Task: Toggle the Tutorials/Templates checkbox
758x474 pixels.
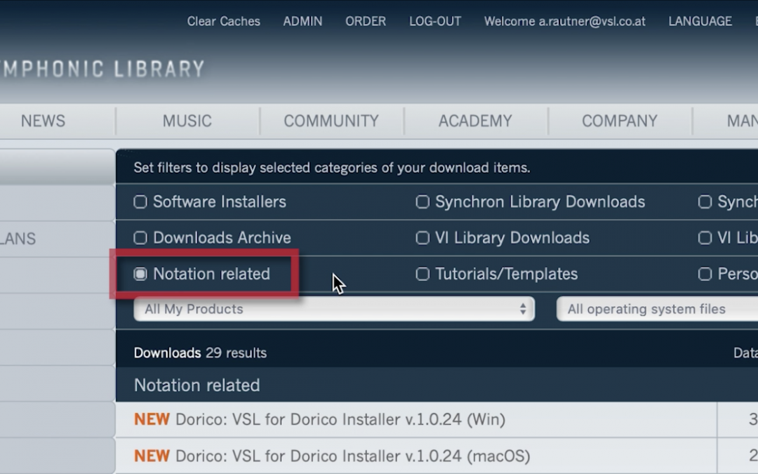Action: (x=423, y=275)
